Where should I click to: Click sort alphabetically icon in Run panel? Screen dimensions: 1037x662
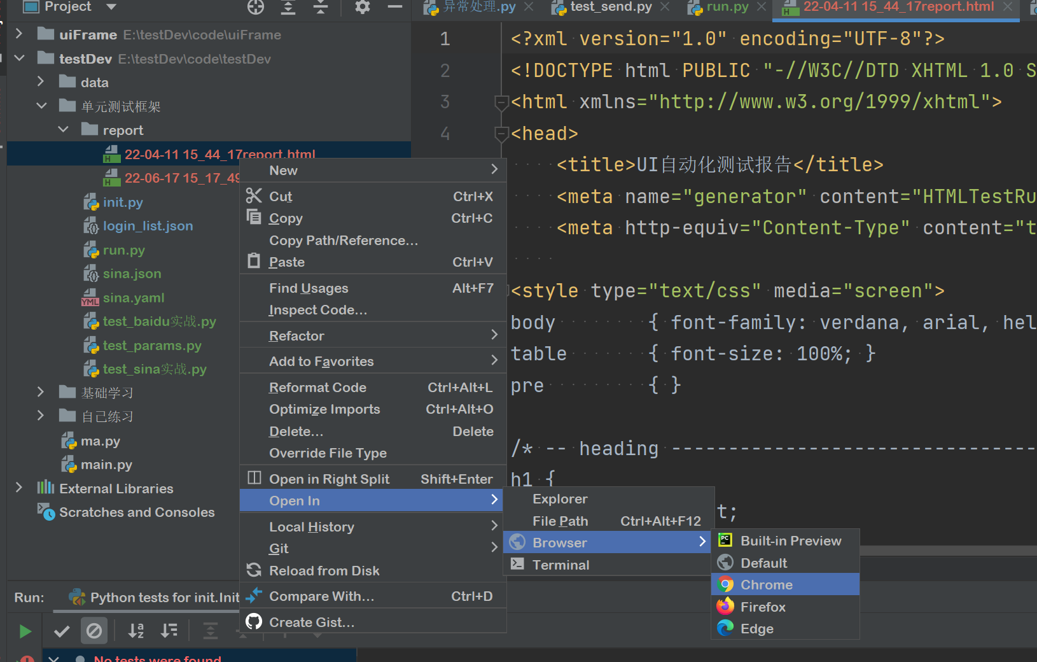point(136,631)
